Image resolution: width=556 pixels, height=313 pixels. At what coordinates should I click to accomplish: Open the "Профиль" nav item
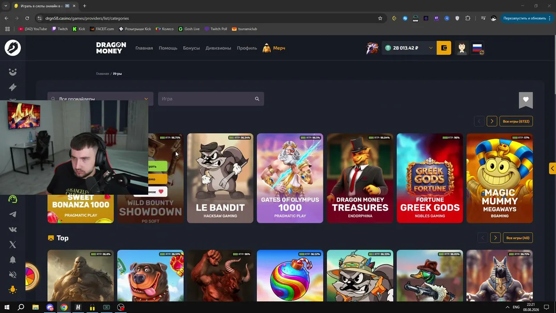pos(247,48)
